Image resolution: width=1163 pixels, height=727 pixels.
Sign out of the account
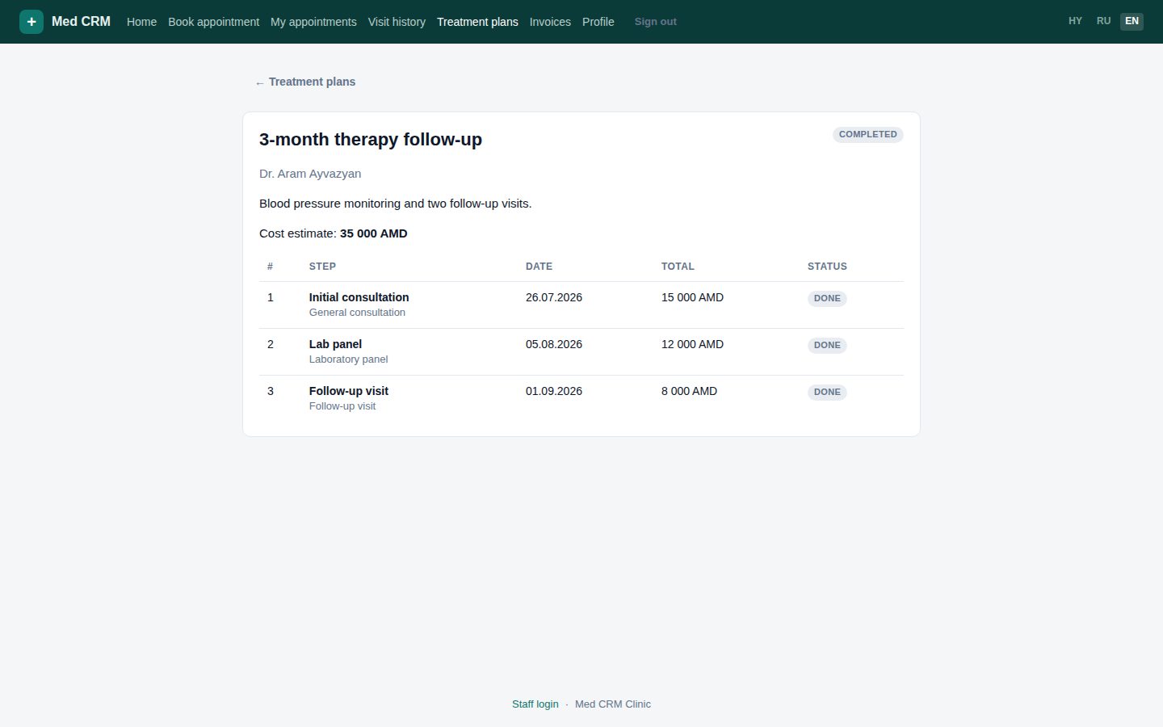tap(655, 22)
